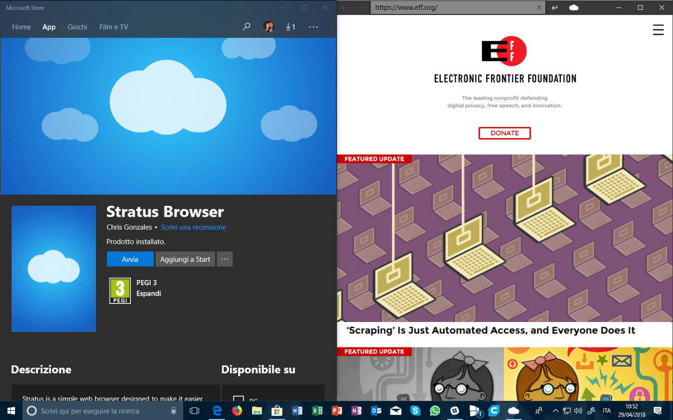Screen dimensions: 673x420
Task: Click Aggiungi a Start button
Action: point(185,259)
